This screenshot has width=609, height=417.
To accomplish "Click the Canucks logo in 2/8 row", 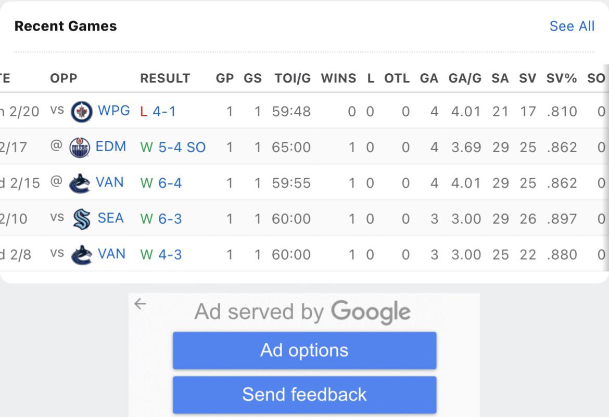I will tap(81, 254).
